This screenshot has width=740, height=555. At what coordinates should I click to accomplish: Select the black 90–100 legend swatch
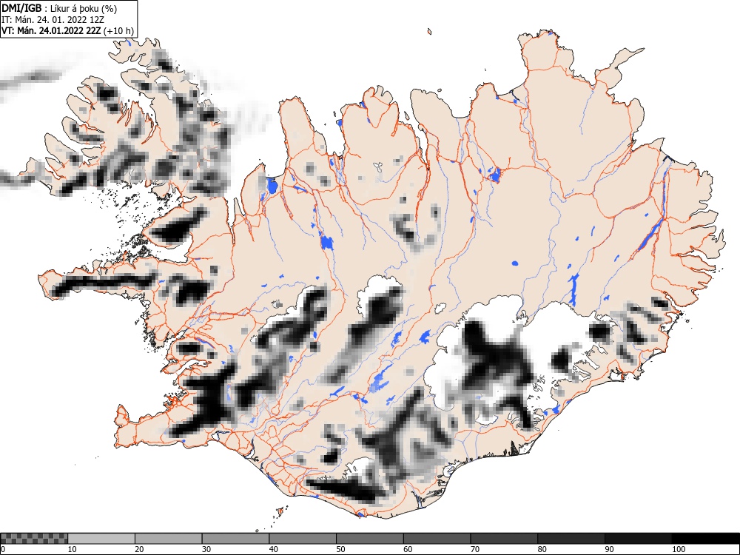pos(638,539)
